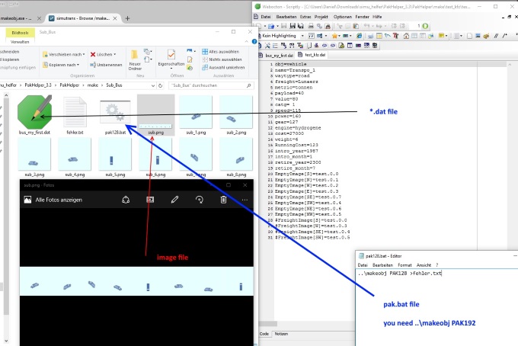The height and width of the screenshot is (346, 518).
Task: Expand the Kopieren nach dropdown
Action: click(62, 65)
